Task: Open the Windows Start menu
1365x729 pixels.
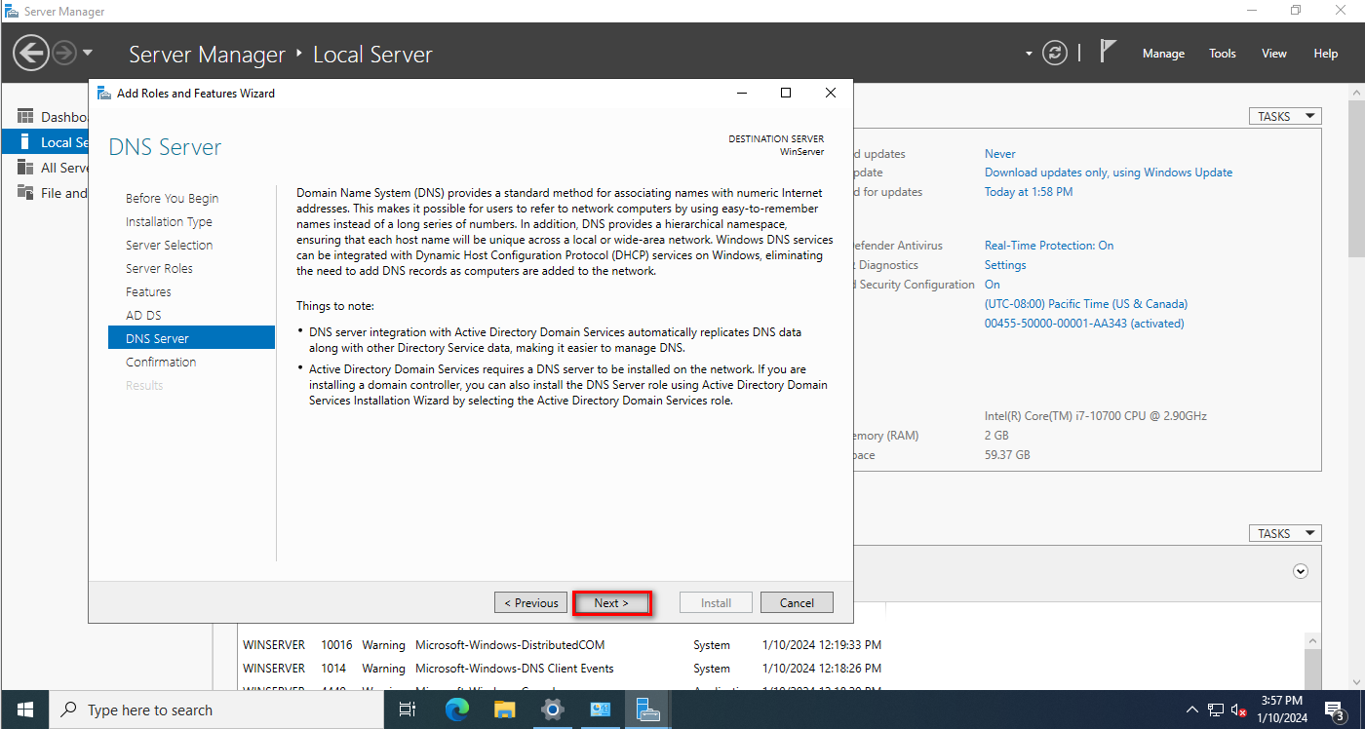Action: pyautogui.click(x=24, y=710)
